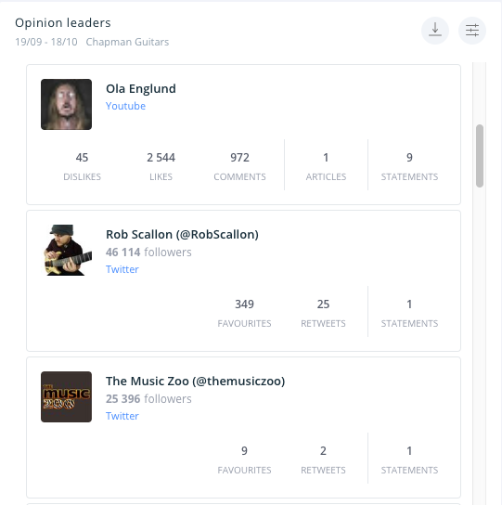Viewport: 502px width, 505px height.
Task: Click the 45 dislikes figure
Action: [82, 158]
